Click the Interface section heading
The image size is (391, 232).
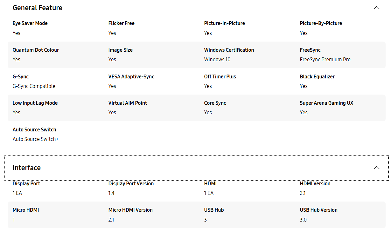coord(27,168)
